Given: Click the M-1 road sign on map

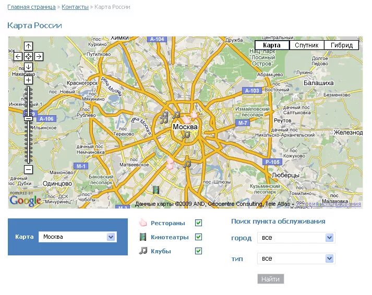Looking at the screenshot, I should tap(81, 166).
